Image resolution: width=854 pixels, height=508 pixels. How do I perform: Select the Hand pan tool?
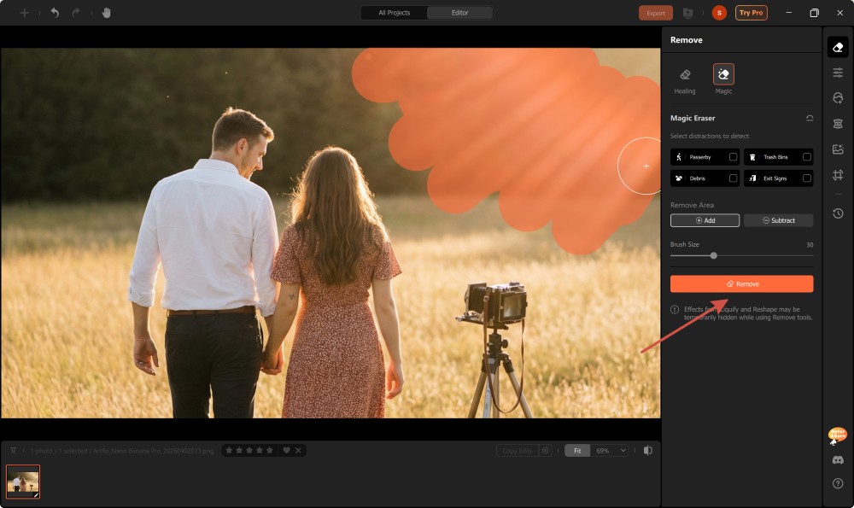pyautogui.click(x=107, y=13)
